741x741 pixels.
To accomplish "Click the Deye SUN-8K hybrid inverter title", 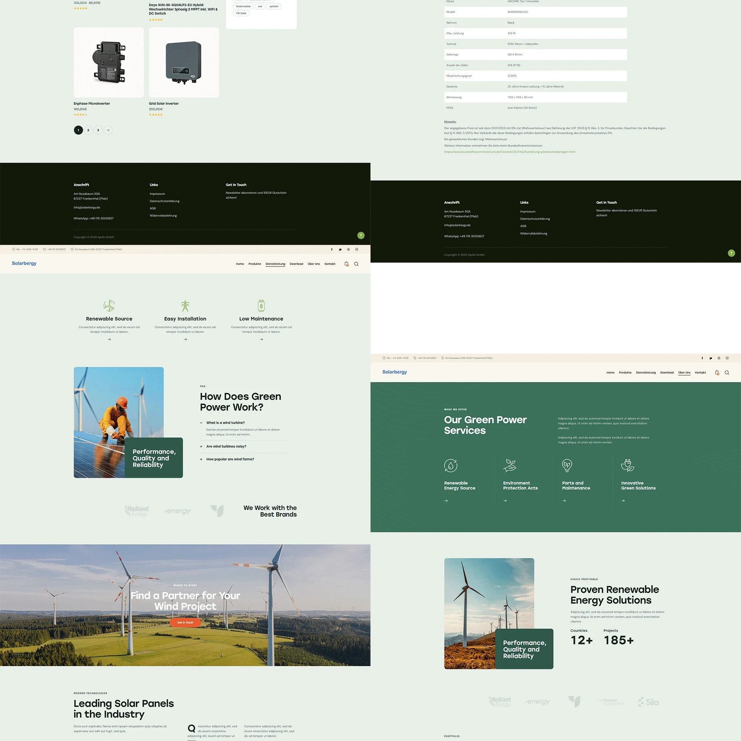I will coord(183,9).
